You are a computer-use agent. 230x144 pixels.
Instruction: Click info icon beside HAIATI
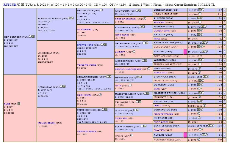[x=132, y=135]
